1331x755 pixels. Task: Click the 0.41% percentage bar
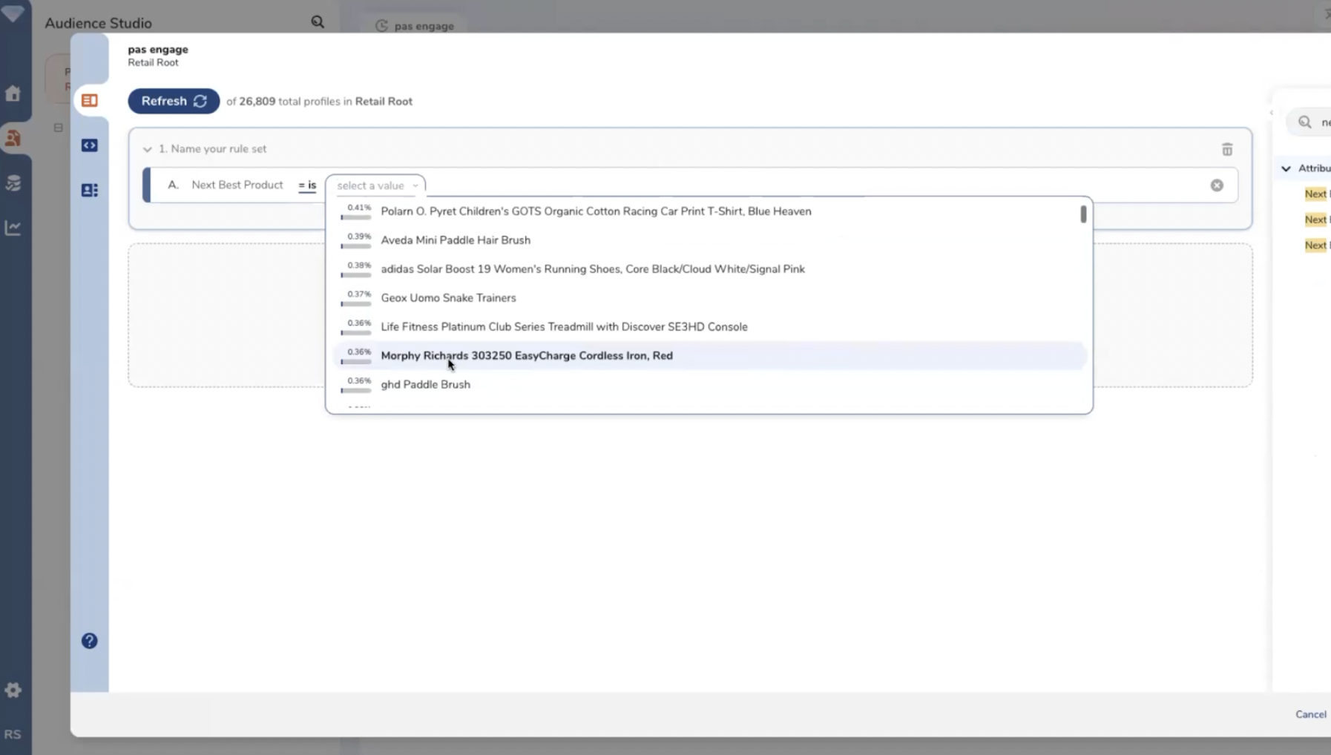(x=356, y=217)
